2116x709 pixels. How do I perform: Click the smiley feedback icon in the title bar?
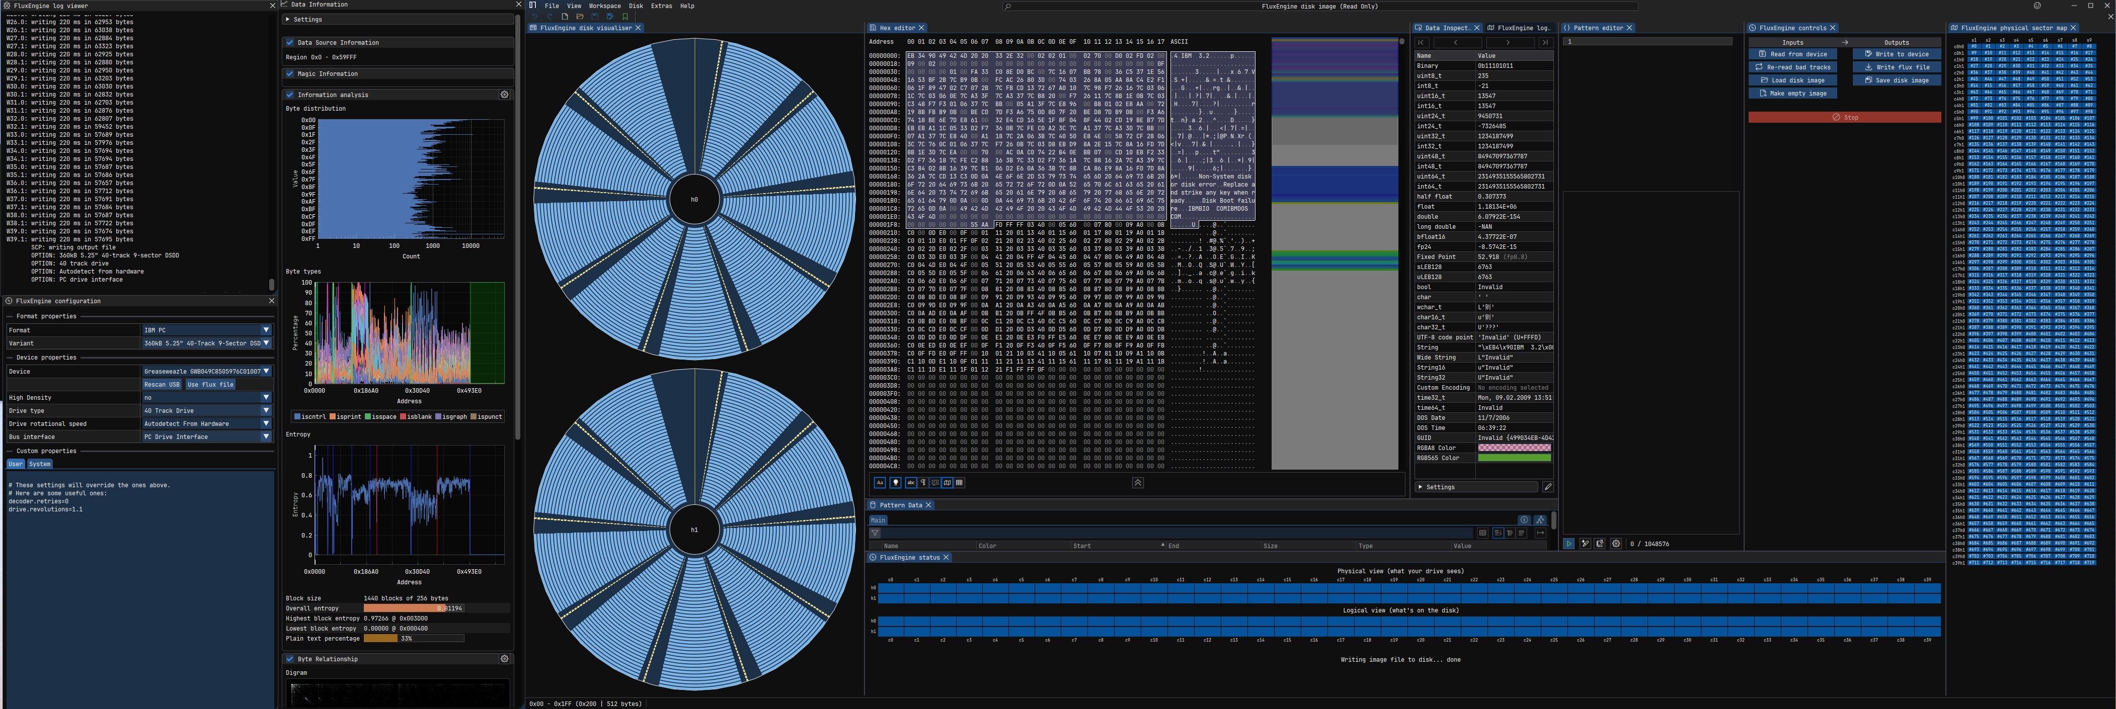(2037, 6)
